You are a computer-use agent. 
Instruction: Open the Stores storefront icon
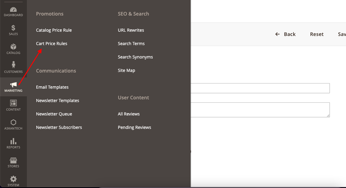click(13, 160)
